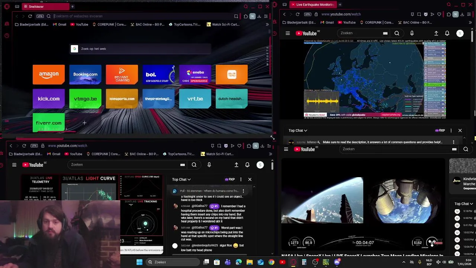Open kick.com speed dial tile
The width and height of the screenshot is (476, 268).
pyautogui.click(x=49, y=99)
